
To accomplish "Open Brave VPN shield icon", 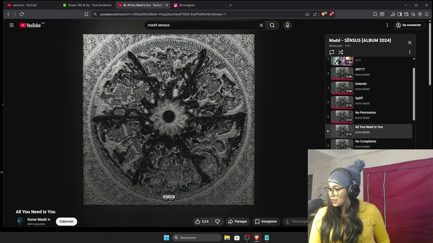I will [x=420, y=14].
